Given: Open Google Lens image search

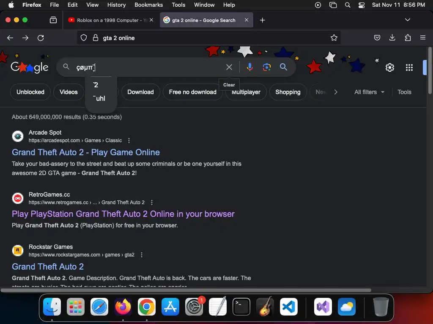Looking at the screenshot, I should tap(266, 67).
